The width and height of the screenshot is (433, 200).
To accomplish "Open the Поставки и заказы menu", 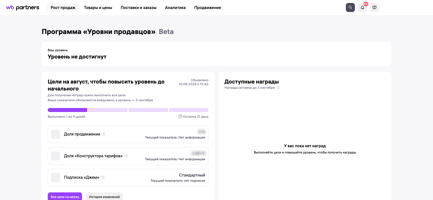I will [x=139, y=7].
